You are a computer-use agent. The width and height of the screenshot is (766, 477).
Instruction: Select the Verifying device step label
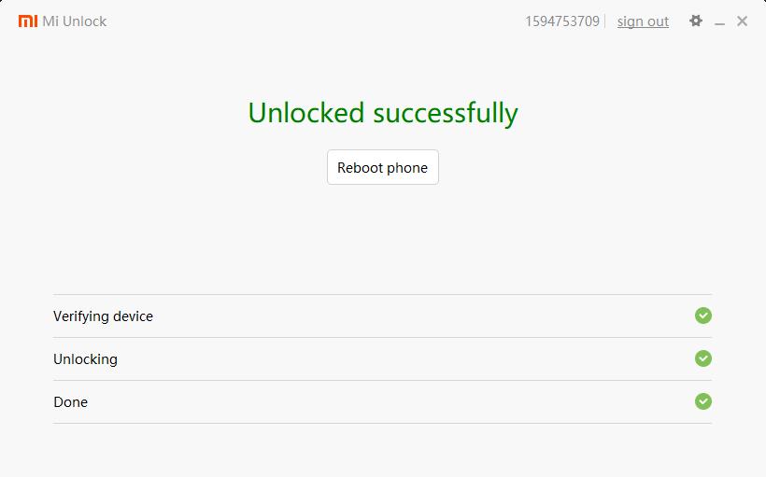click(103, 316)
